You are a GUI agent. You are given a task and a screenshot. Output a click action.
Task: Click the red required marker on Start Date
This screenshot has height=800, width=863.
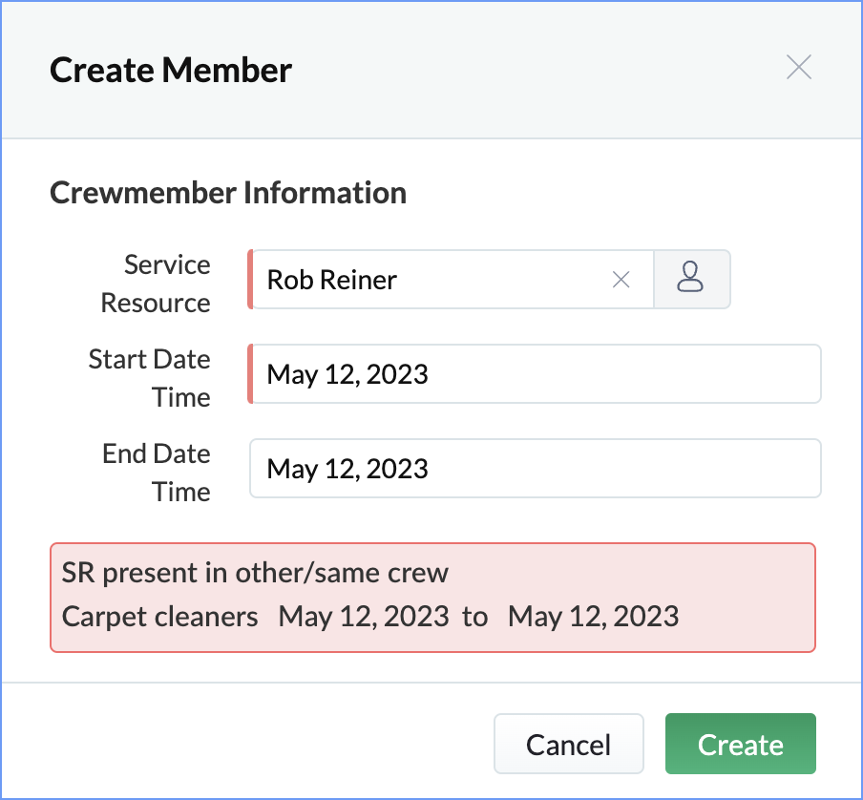(x=250, y=374)
